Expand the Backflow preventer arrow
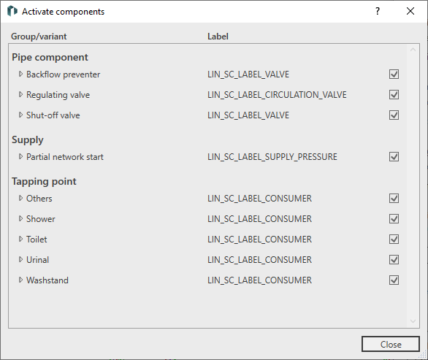 point(20,74)
